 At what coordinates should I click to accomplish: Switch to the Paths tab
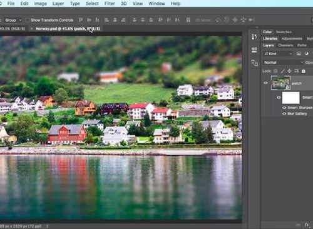tap(302, 45)
